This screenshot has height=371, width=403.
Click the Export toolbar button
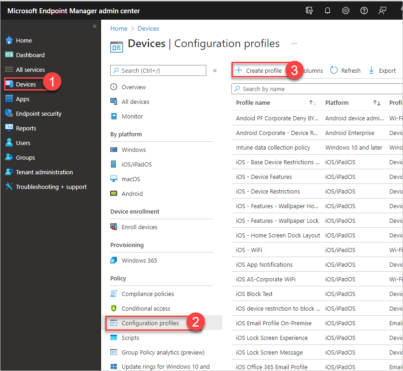point(382,70)
